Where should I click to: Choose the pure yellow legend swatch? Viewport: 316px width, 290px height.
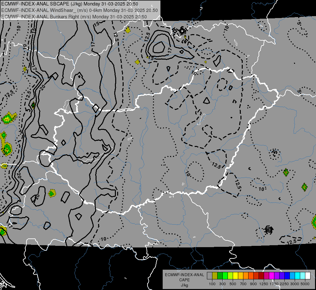(x=235, y=275)
